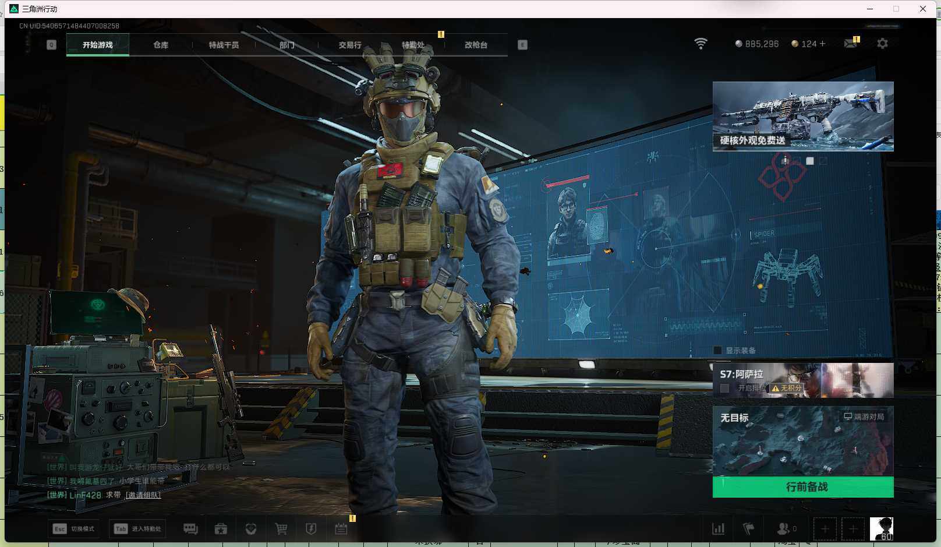Click the first empty teammate plus slot

tap(825, 529)
